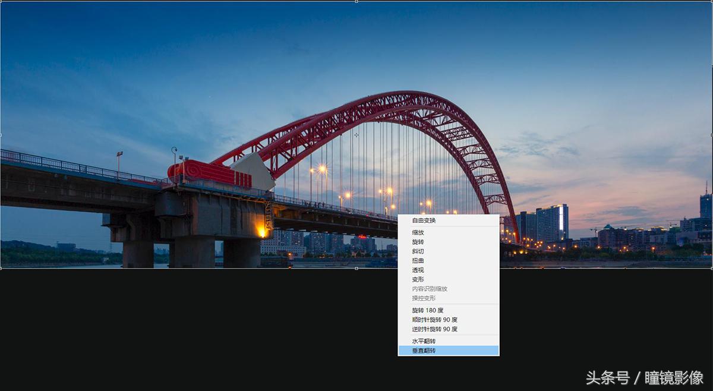Choose 水平翻转 (Flip Horizontal) in context menu

tap(424, 341)
